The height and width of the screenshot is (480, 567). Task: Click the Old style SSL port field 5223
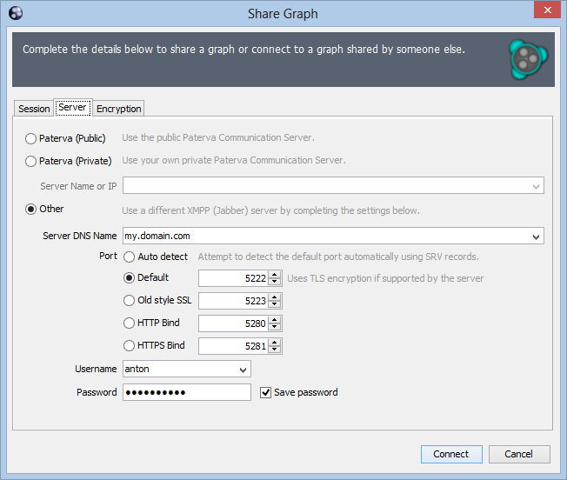[233, 301]
